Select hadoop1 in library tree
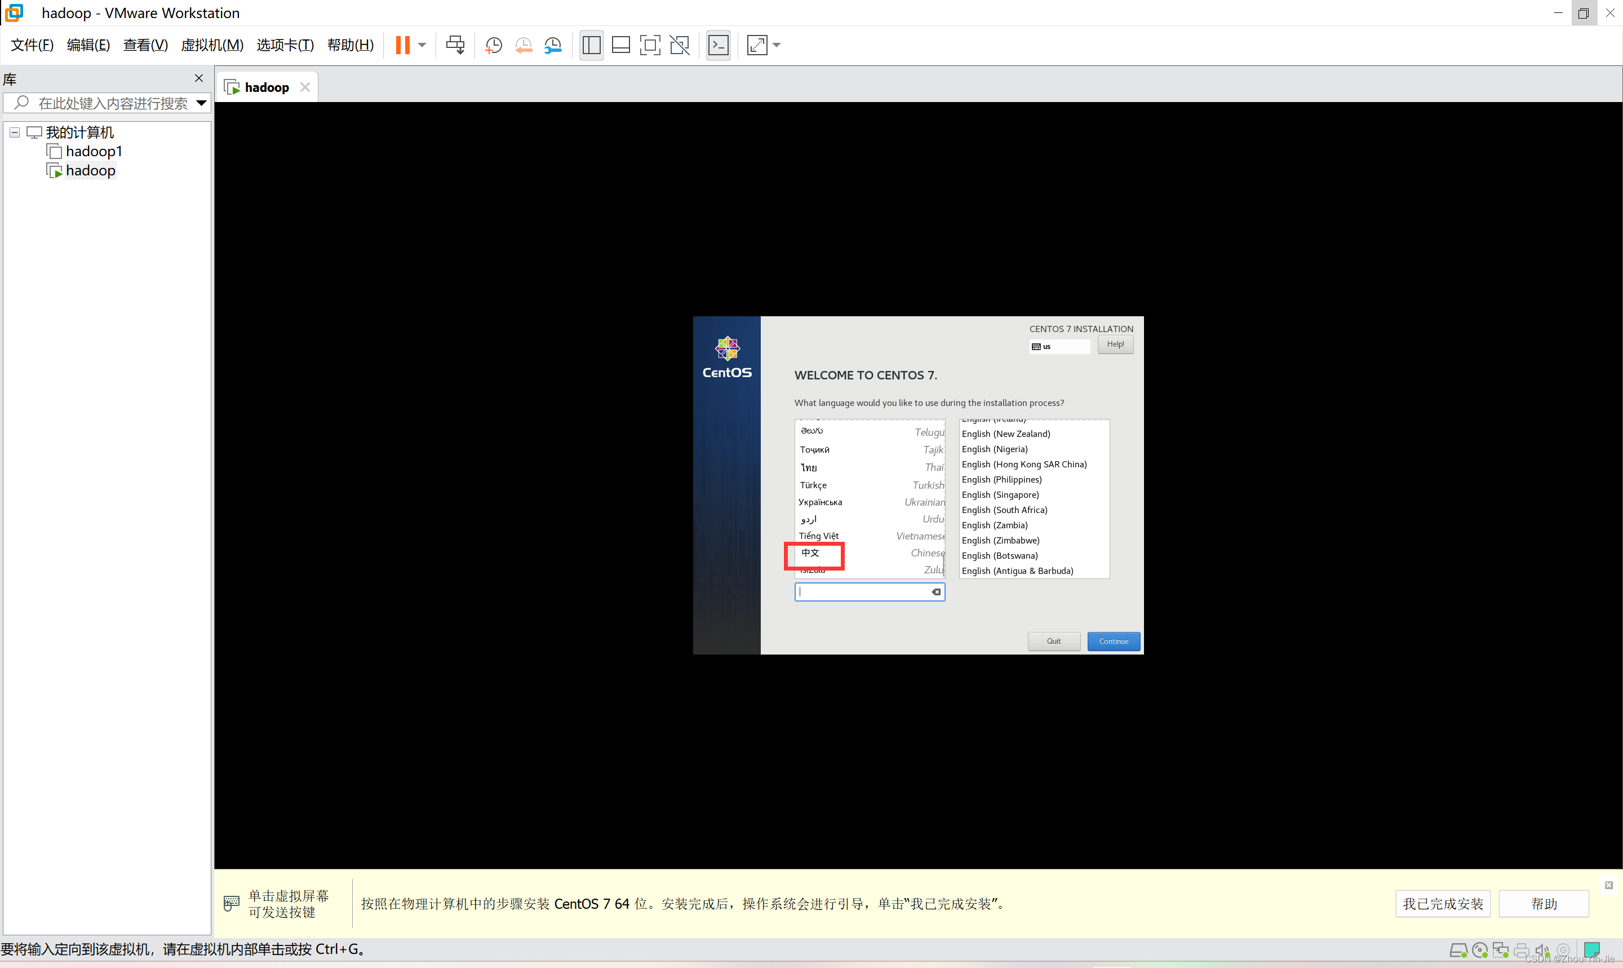This screenshot has height=968, width=1623. 94,151
